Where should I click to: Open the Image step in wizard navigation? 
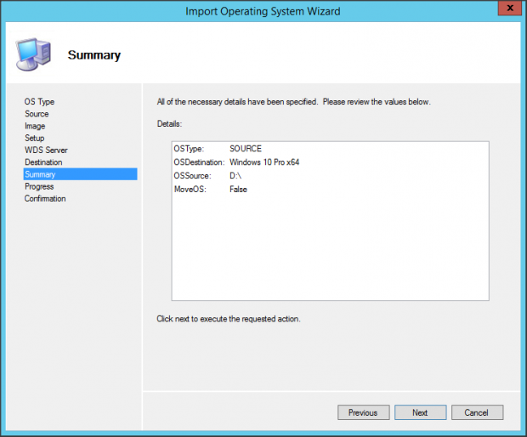pos(35,126)
